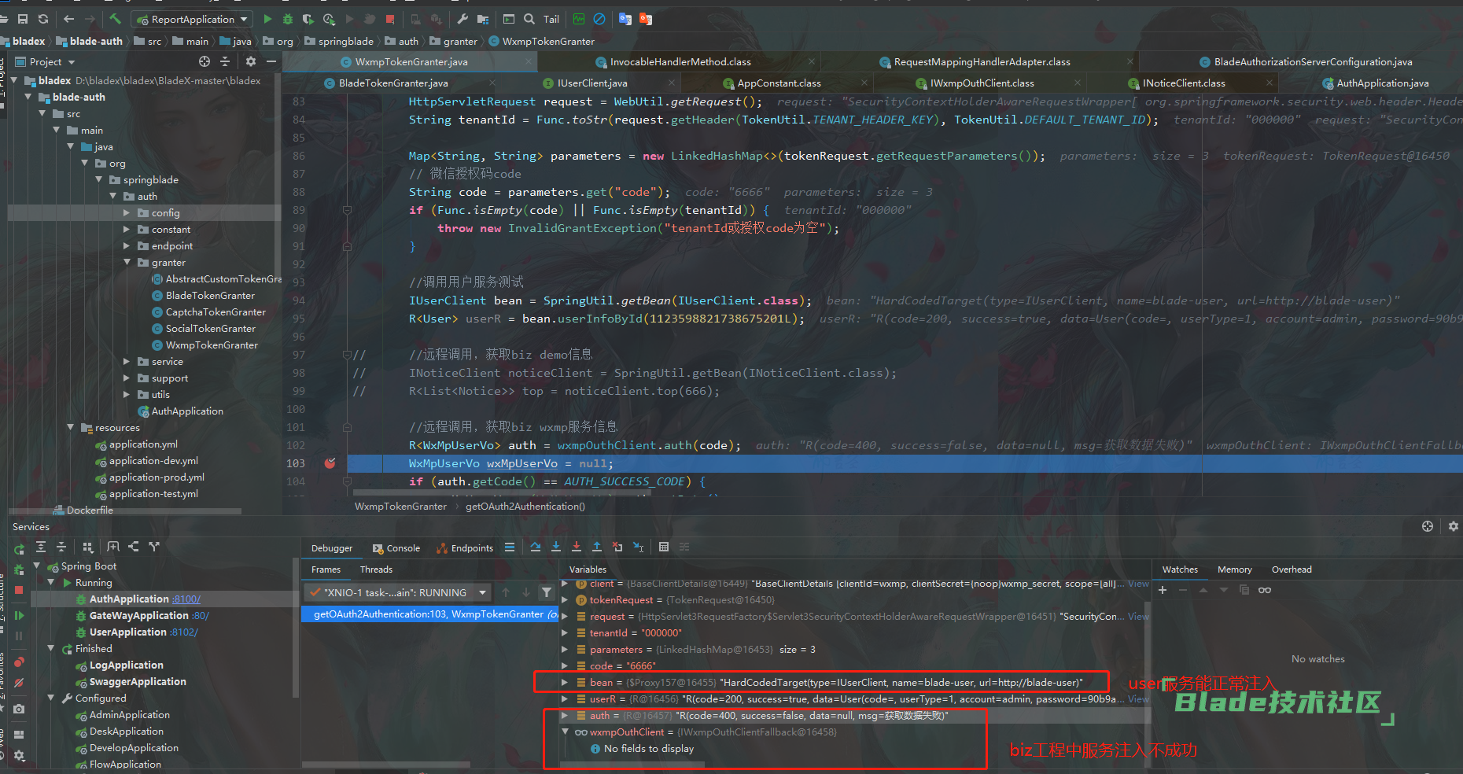Switch to Threads tab
Viewport: 1463px width, 774px height.
pos(376,569)
